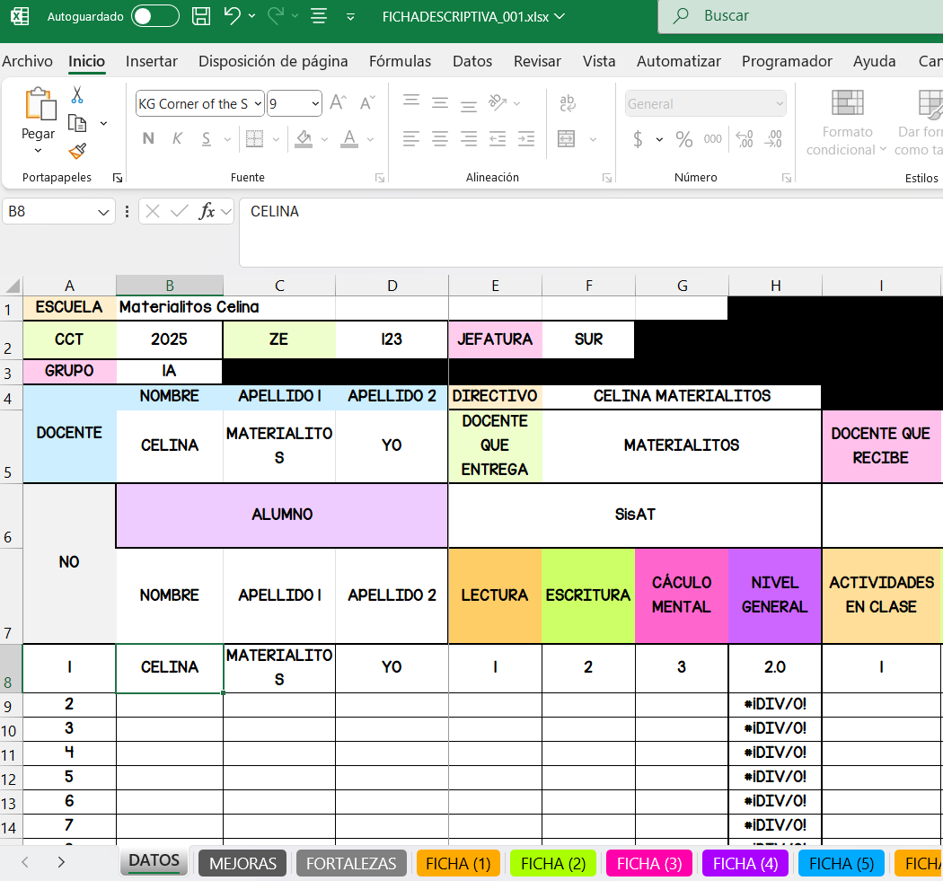943x881 pixels.
Task: Open the MEJORAS sheet tab
Action: (x=243, y=864)
